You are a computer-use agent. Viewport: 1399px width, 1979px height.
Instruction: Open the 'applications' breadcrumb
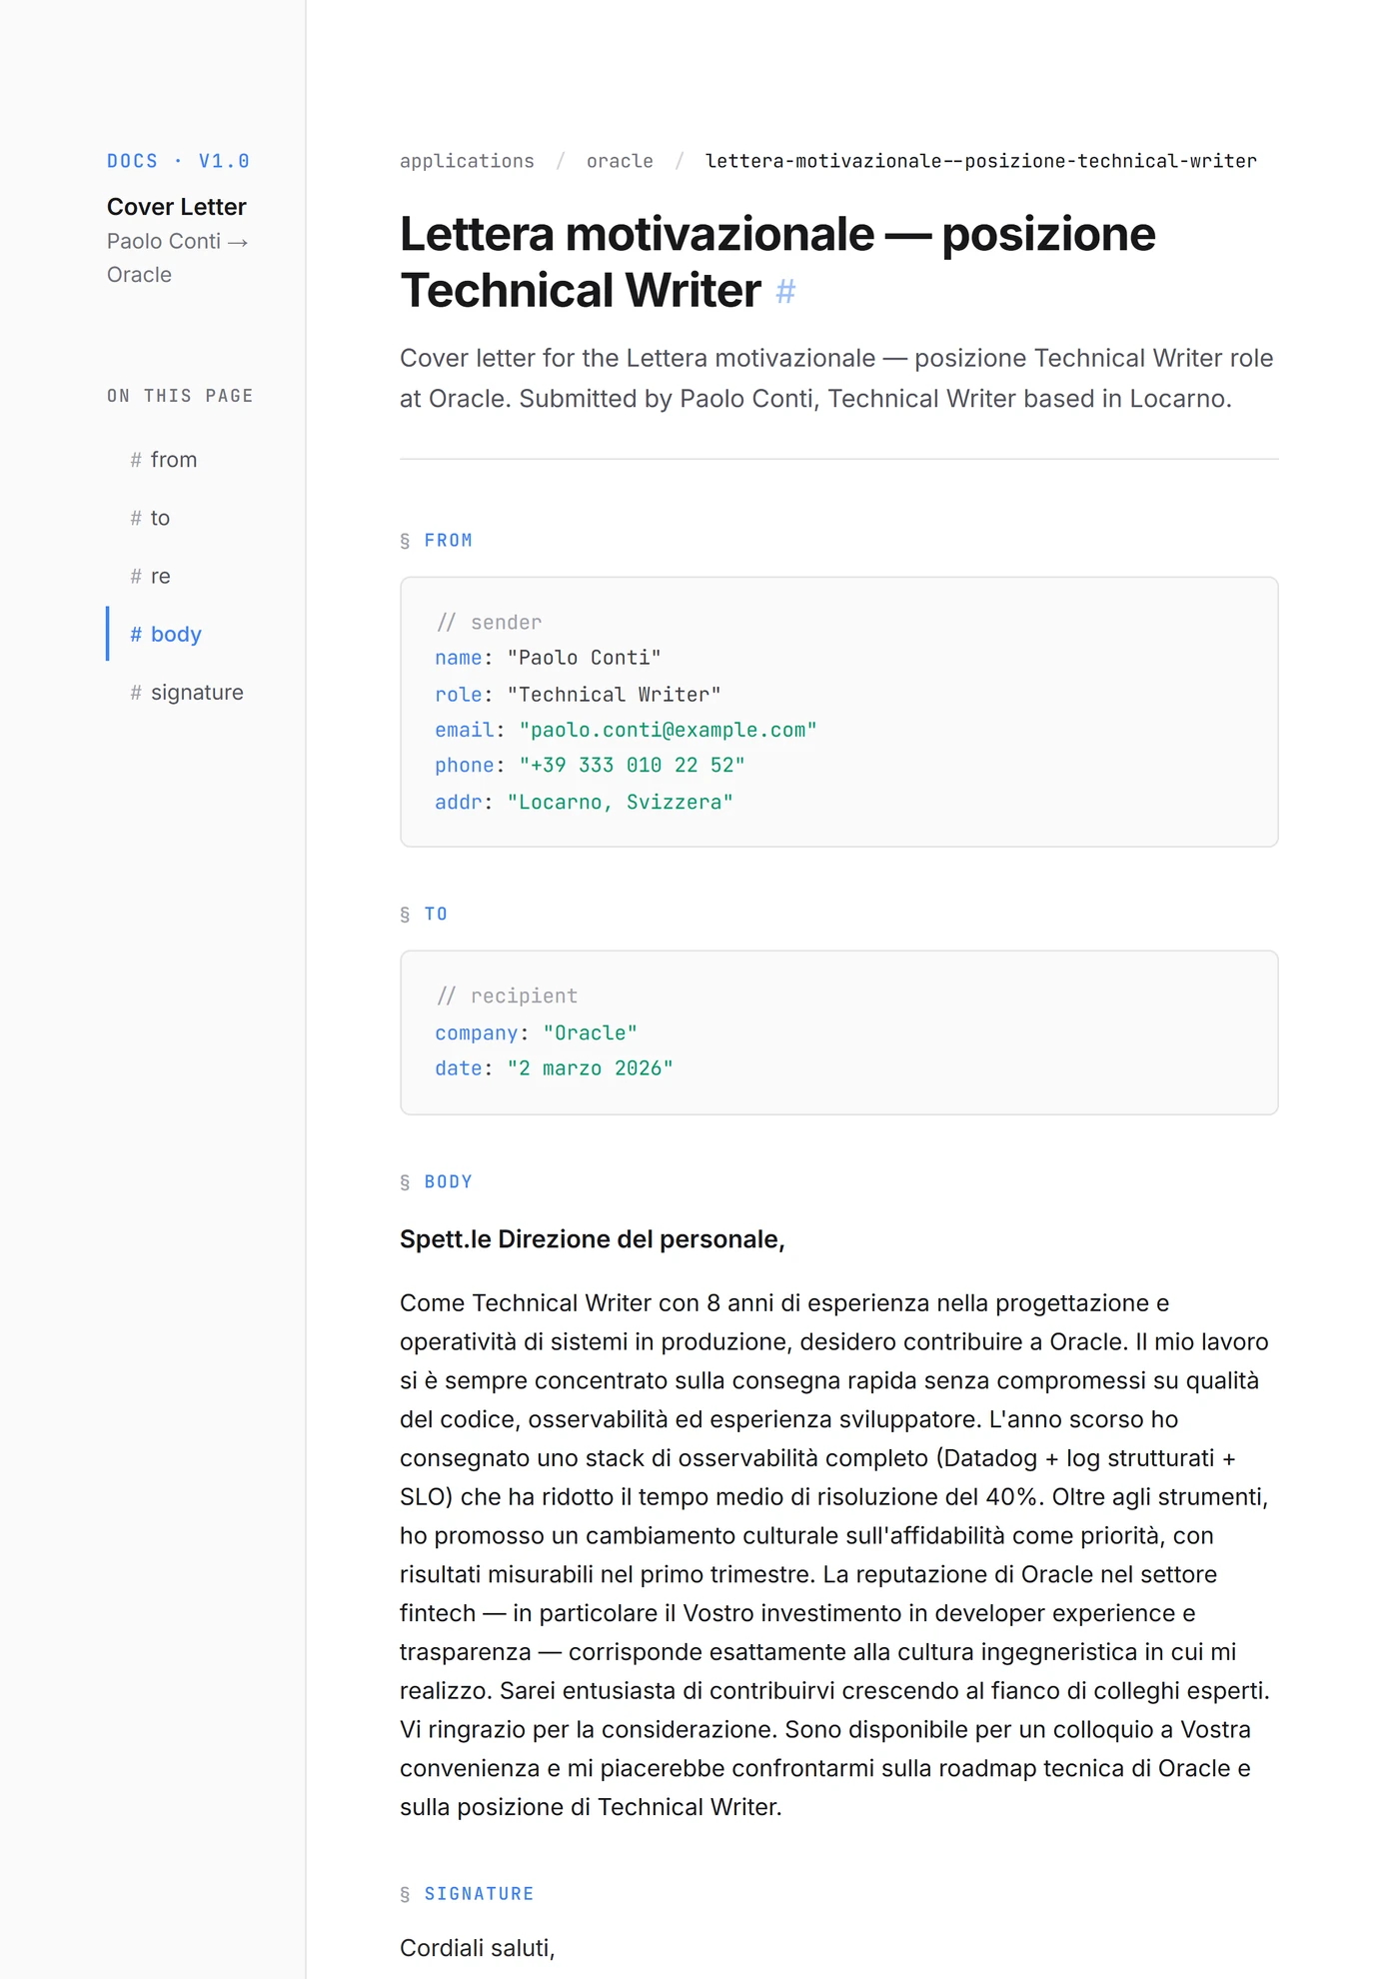[467, 161]
